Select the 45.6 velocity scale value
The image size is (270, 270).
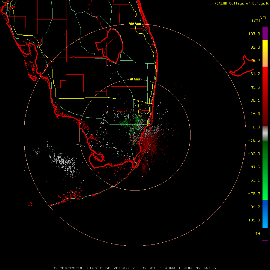click(x=255, y=87)
